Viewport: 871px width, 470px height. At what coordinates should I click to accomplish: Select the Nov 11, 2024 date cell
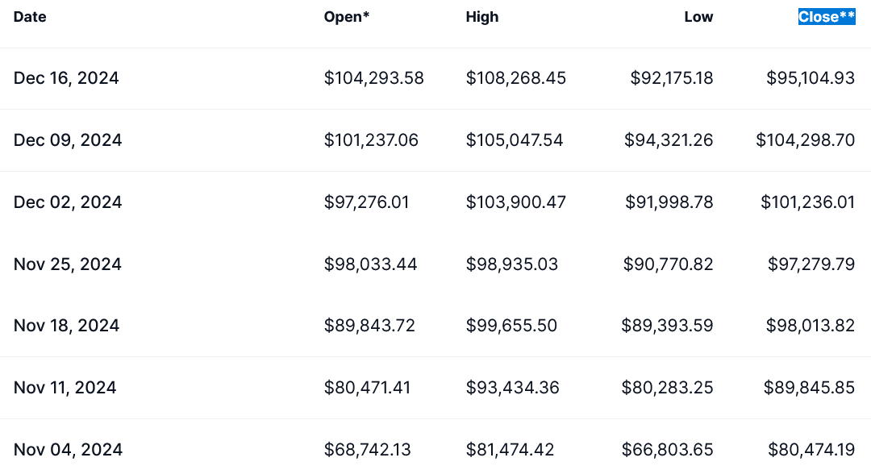coord(65,388)
